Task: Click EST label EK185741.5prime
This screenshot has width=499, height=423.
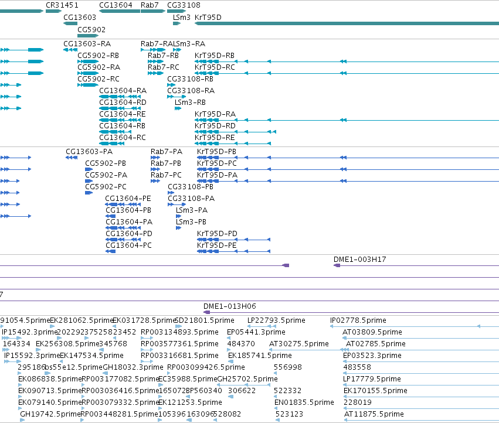Action: pos(260,356)
